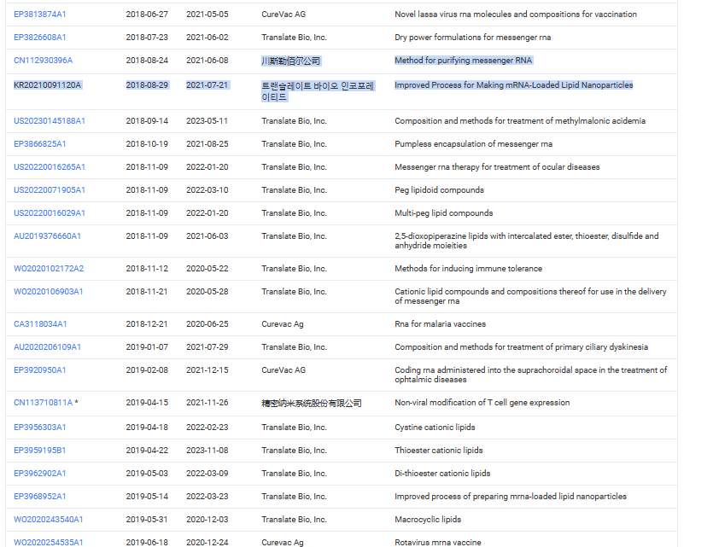Screen dimensions: 713x547
Task: Click publication date 2022-03-10
Action: (207, 190)
